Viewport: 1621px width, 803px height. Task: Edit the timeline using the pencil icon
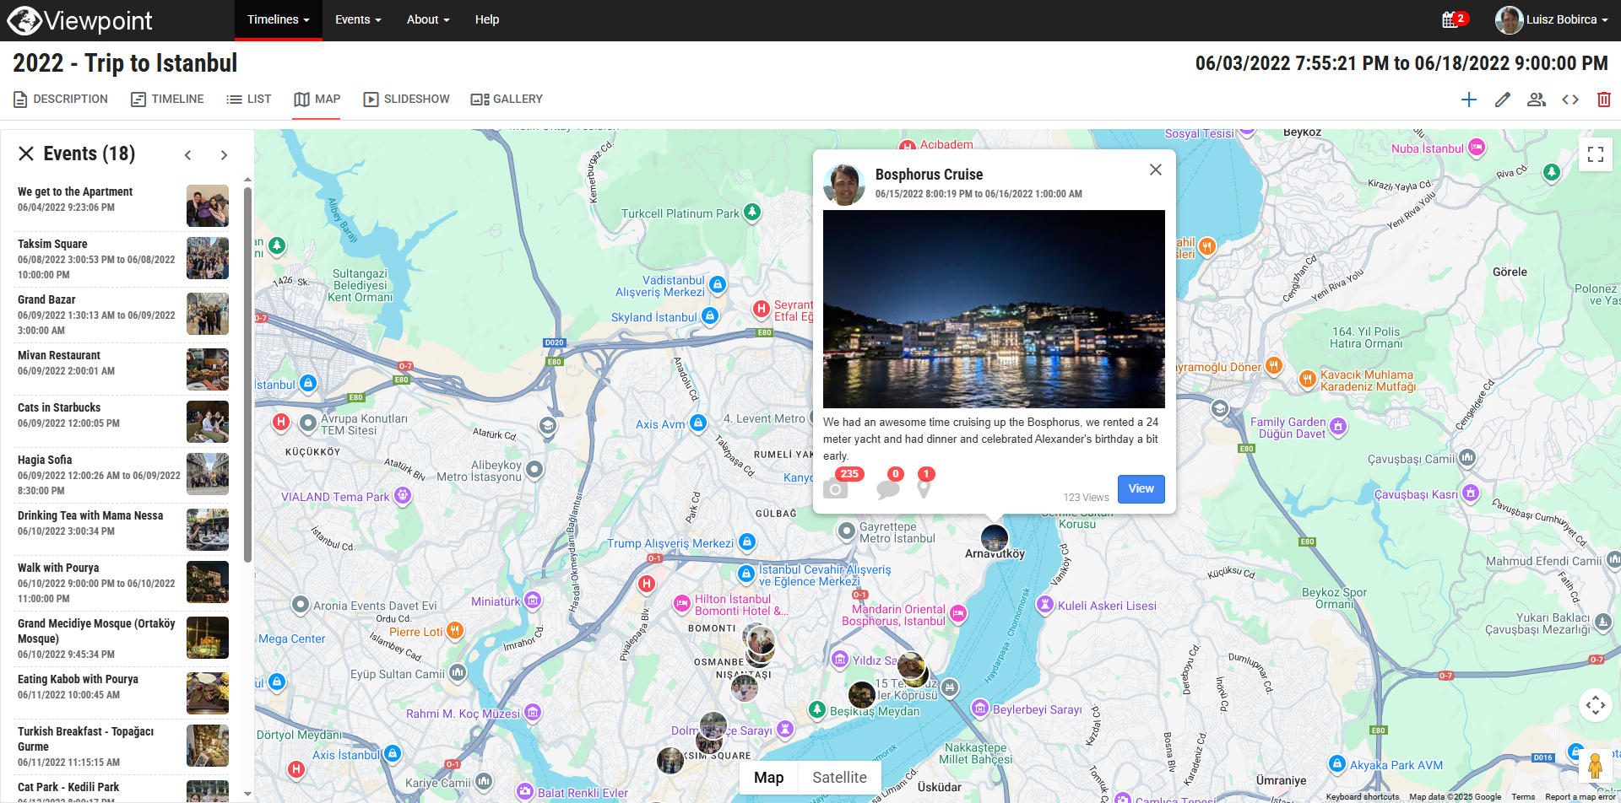pos(1503,100)
